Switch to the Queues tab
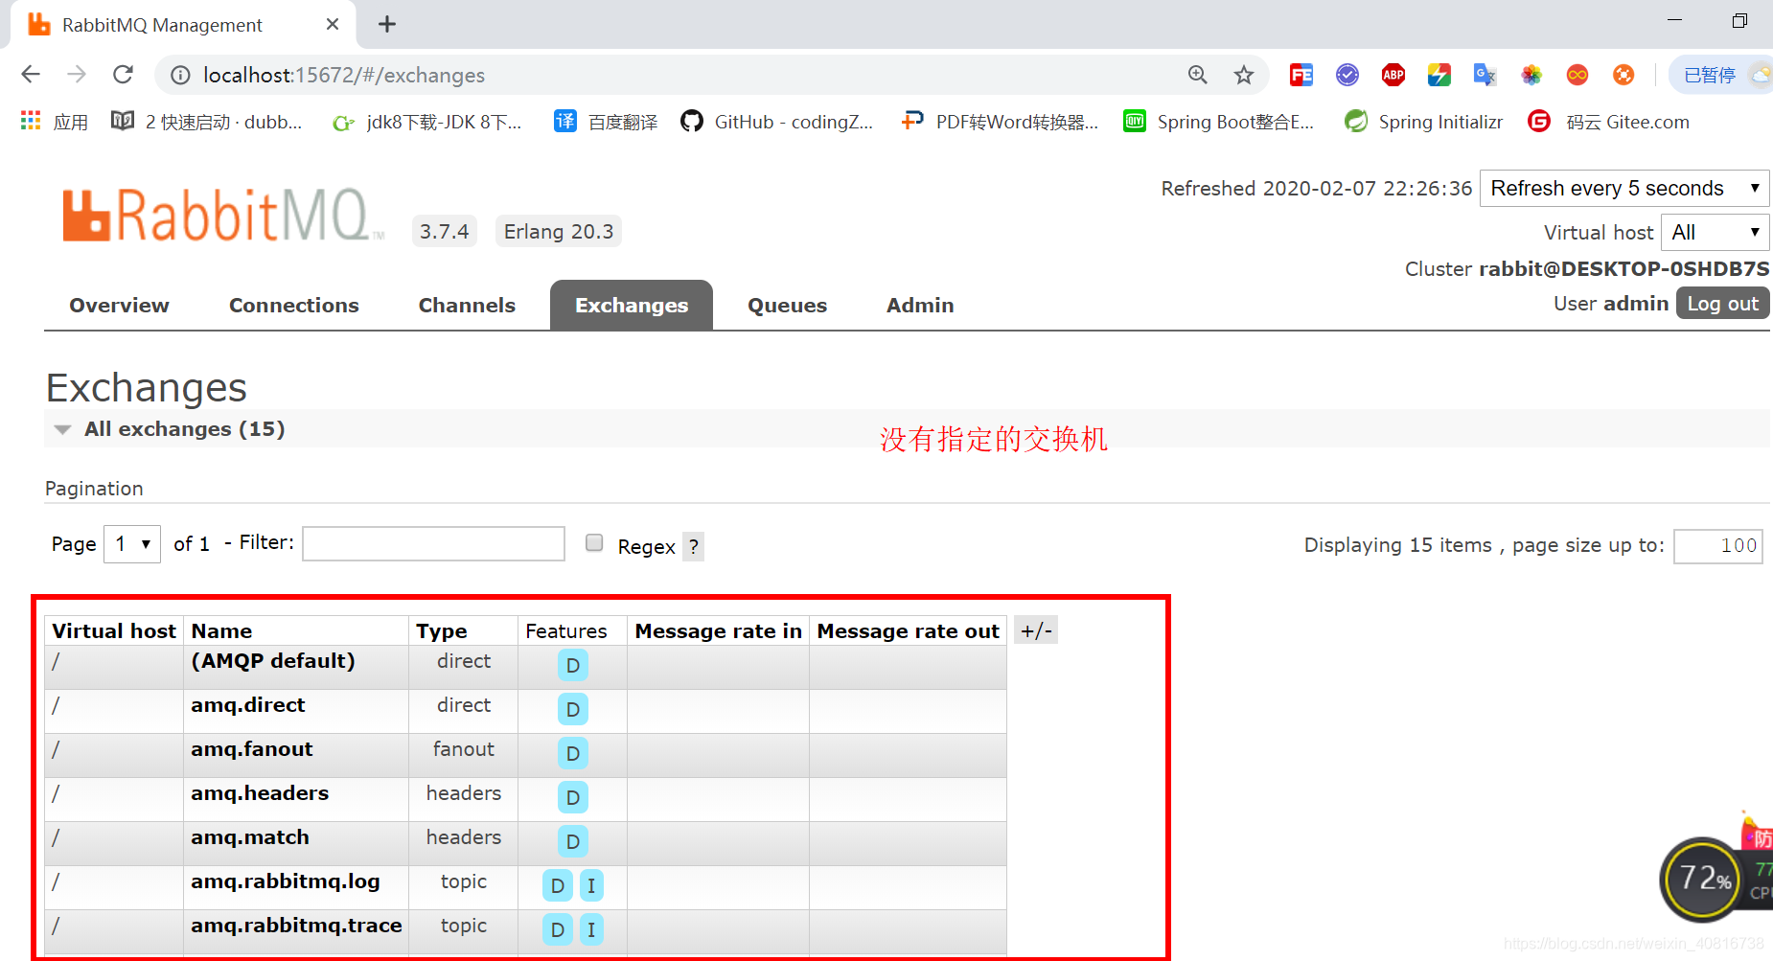Viewport: 1773px width, 961px height. (x=787, y=305)
